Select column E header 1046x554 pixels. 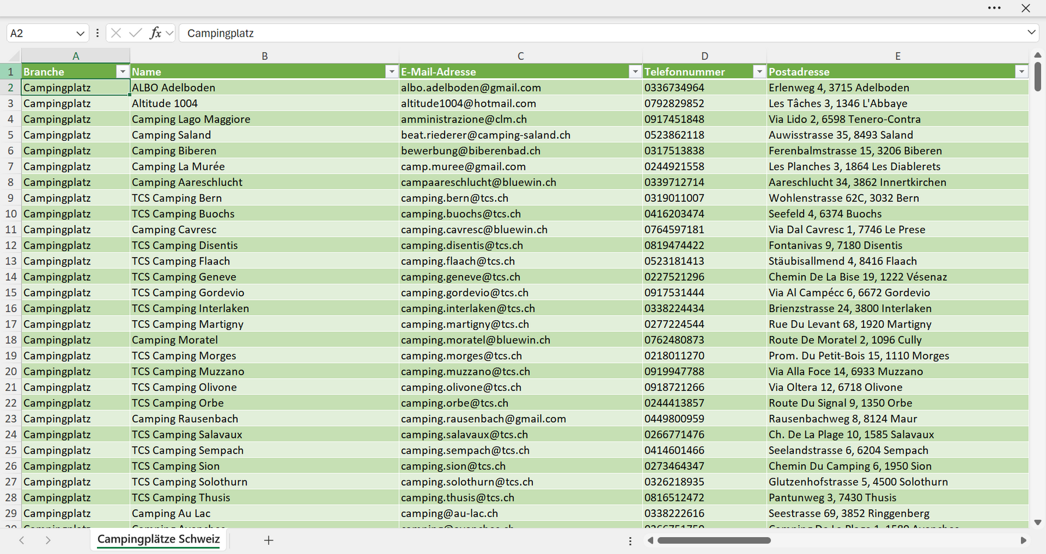898,56
